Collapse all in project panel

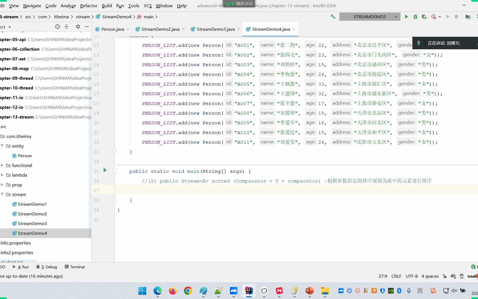[66, 27]
